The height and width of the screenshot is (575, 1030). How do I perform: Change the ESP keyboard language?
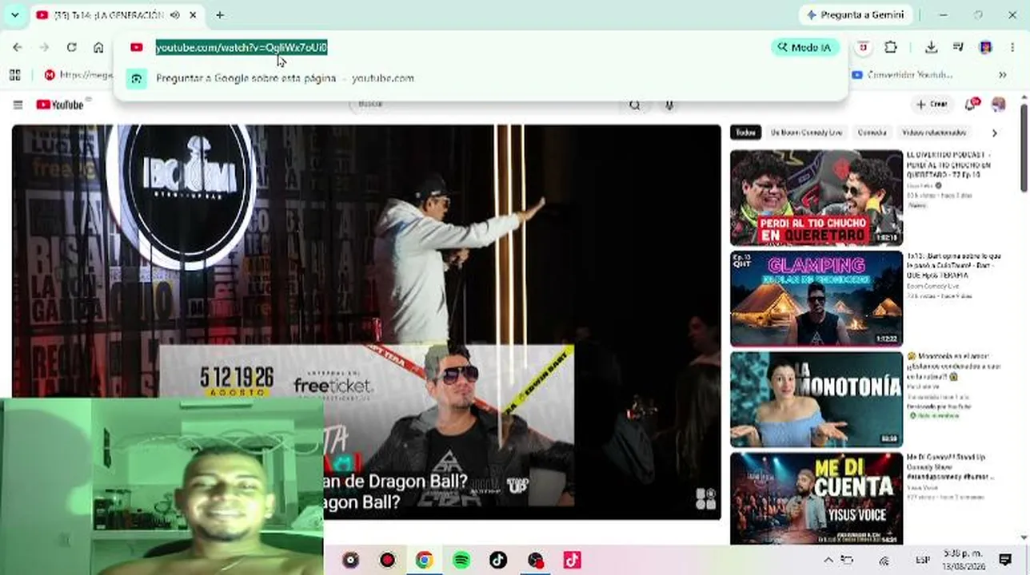click(922, 560)
